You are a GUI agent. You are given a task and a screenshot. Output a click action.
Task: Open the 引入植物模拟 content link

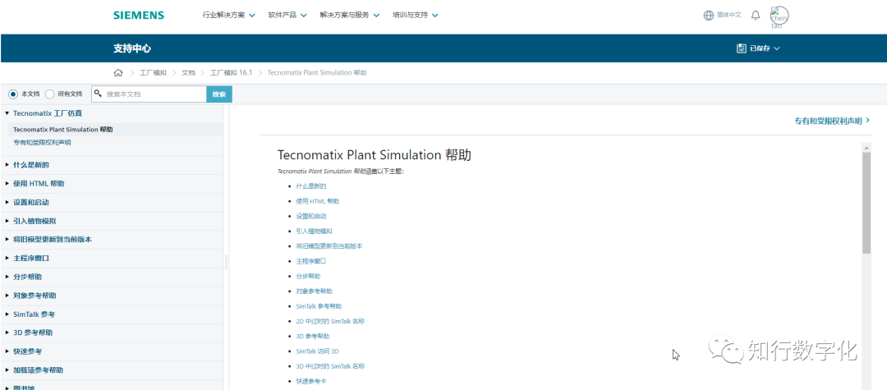click(x=314, y=232)
